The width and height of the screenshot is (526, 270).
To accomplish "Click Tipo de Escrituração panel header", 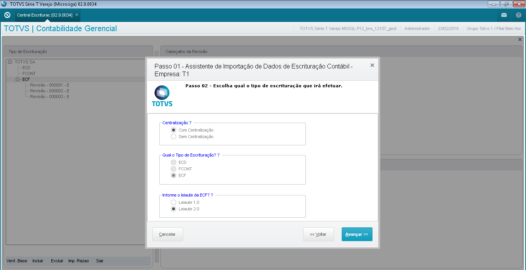I will (78, 51).
